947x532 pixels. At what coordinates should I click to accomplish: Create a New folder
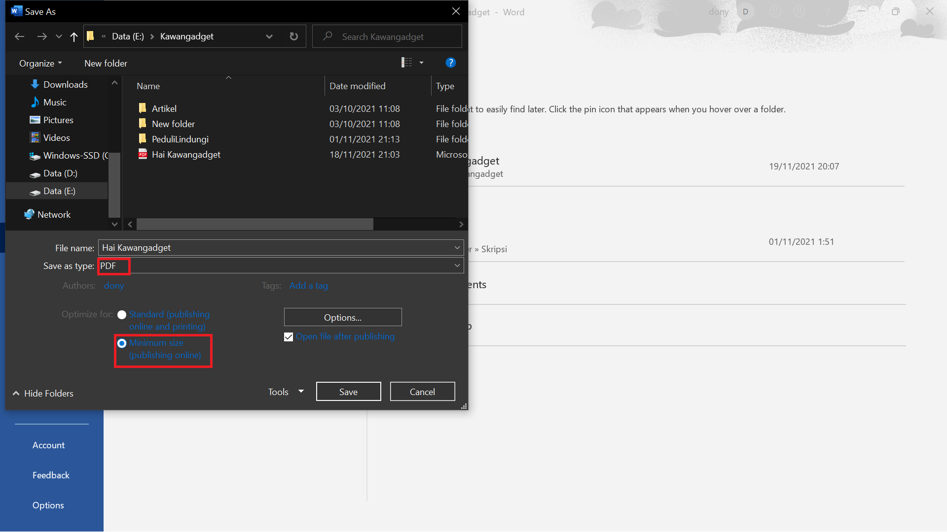pos(106,63)
